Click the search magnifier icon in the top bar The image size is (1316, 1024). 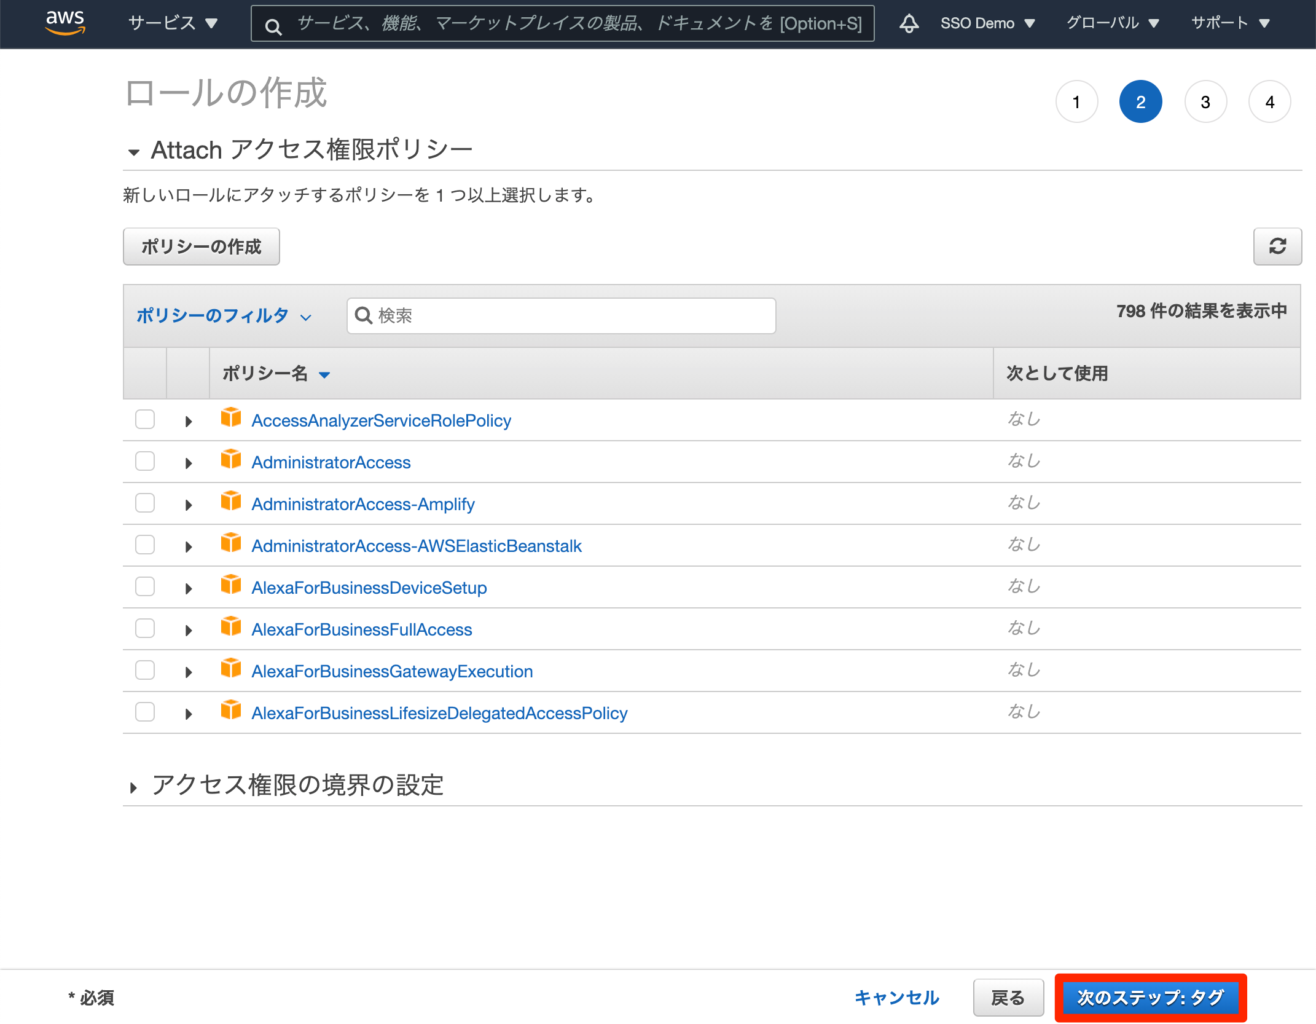(273, 26)
